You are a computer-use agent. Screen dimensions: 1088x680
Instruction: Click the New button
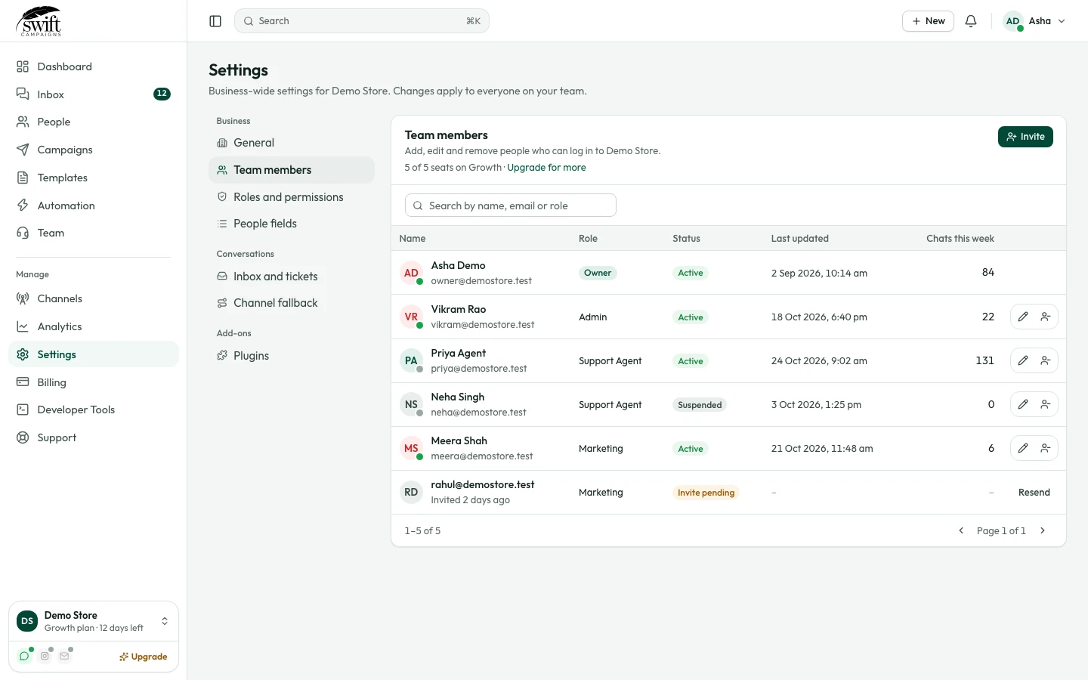tap(928, 21)
